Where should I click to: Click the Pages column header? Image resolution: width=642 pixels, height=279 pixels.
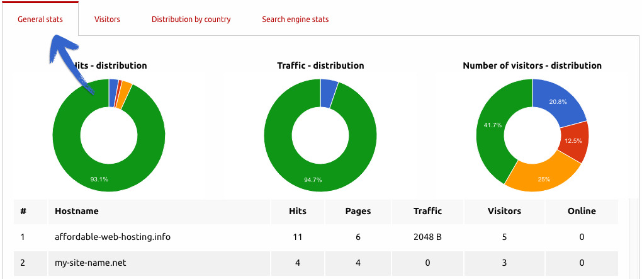click(358, 211)
